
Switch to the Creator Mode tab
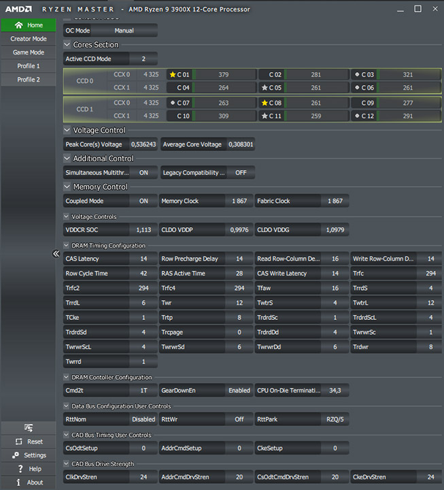29,39
